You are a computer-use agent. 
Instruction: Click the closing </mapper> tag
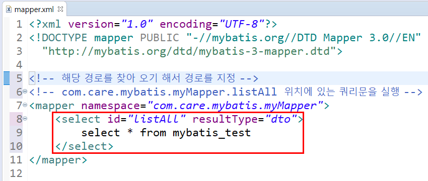point(58,160)
